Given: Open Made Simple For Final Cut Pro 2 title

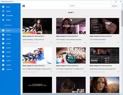Looking at the screenshot, I should coord(67,36).
